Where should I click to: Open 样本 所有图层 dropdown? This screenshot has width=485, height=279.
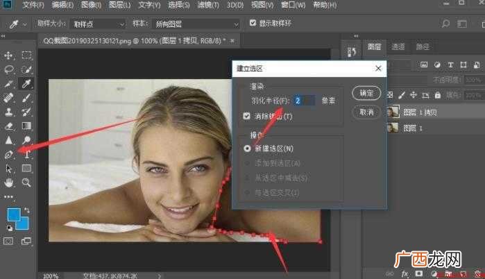click(x=196, y=24)
